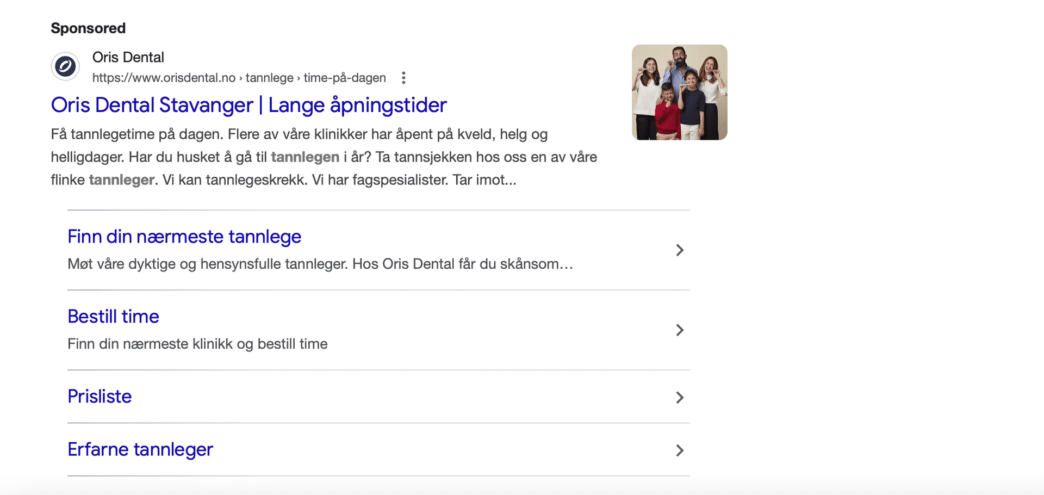Click the chevron beside Erfarne tannleger
Image resolution: width=1044 pixels, height=495 pixels.
click(x=679, y=450)
